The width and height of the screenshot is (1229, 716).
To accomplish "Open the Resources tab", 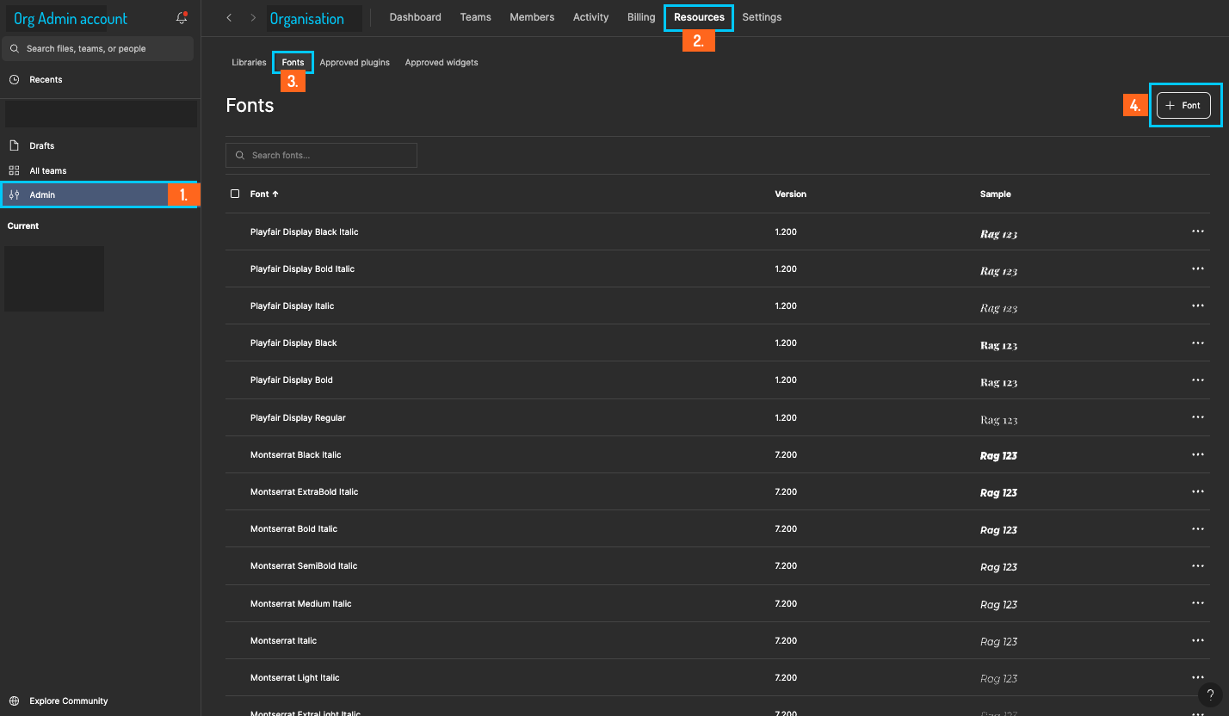I will click(699, 17).
